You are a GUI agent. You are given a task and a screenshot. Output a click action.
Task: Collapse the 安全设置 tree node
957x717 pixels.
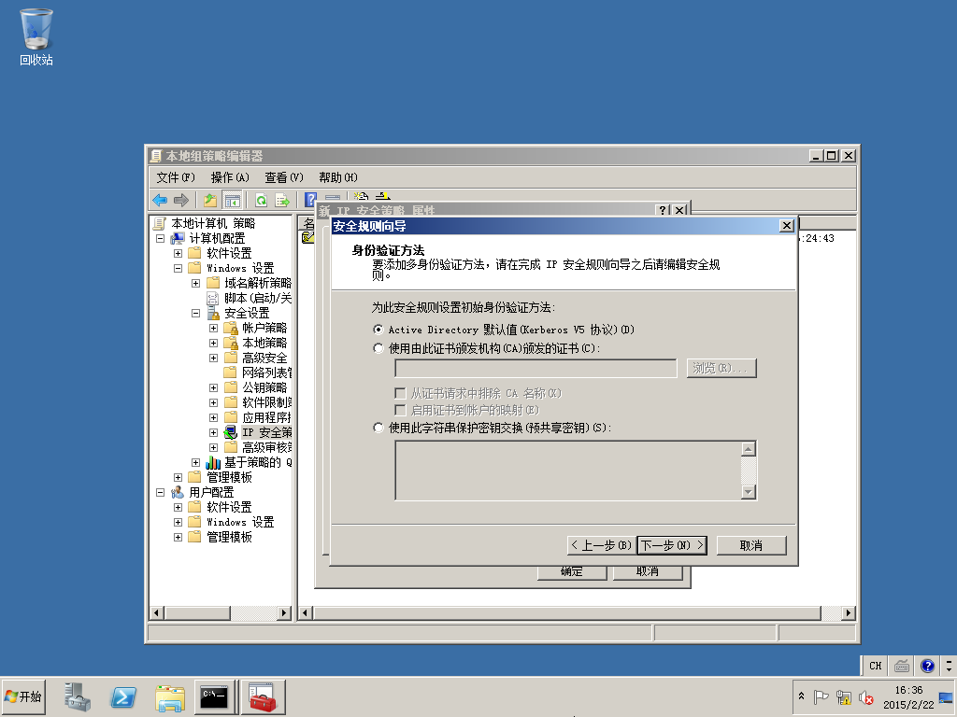[x=196, y=314]
